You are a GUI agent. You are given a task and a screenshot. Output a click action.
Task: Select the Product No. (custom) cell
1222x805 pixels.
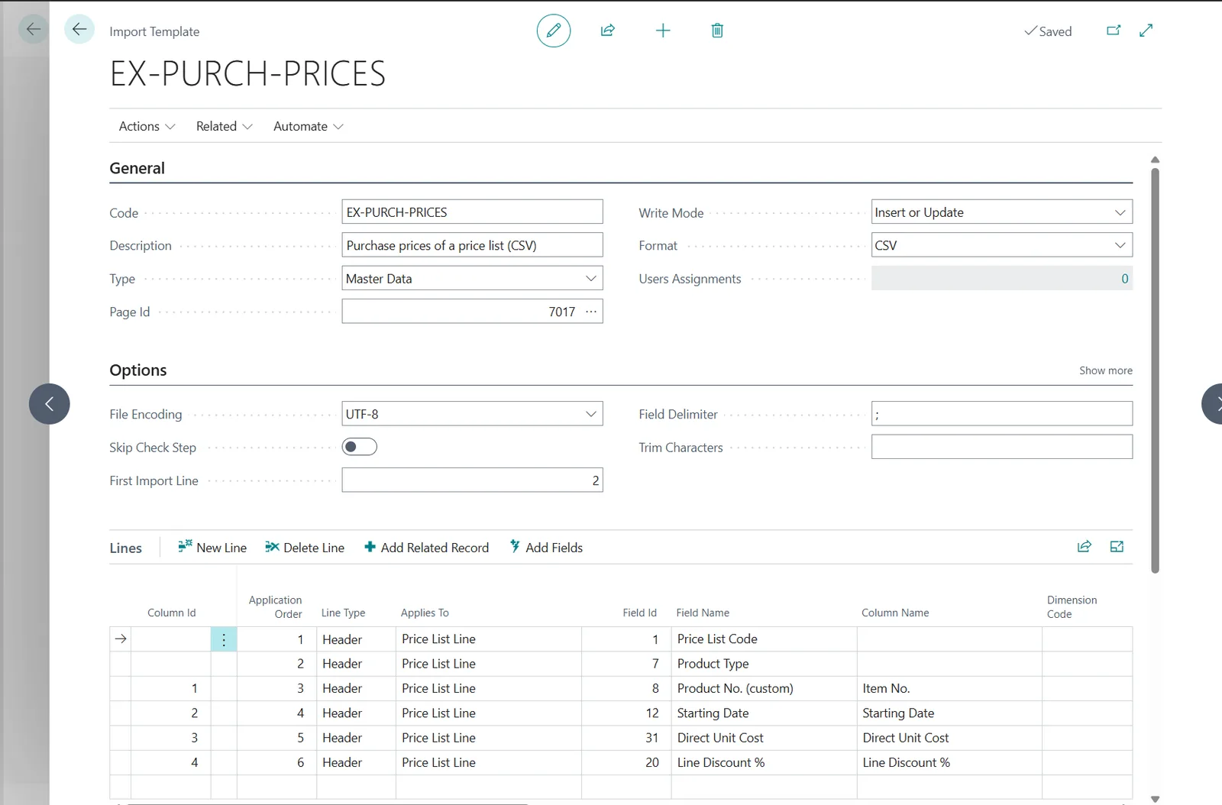764,688
